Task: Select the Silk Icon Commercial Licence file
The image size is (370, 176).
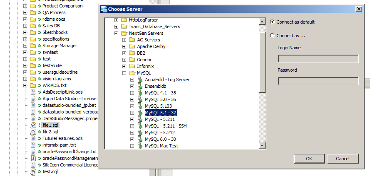Action: (x=70, y=165)
